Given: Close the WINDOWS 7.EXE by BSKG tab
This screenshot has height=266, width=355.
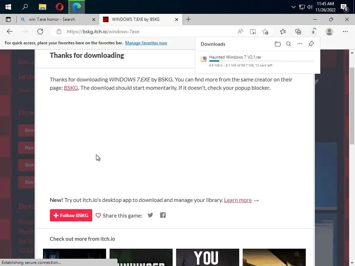Looking at the screenshot, I should pyautogui.click(x=176, y=20).
